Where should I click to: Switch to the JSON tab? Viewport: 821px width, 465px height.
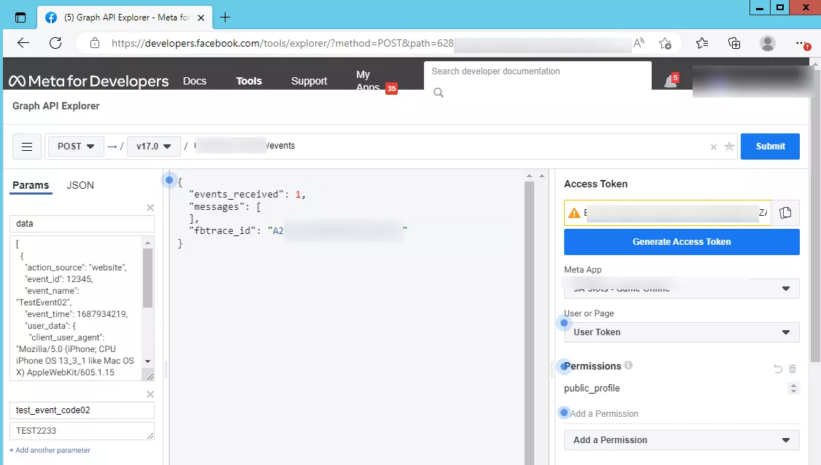[80, 185]
